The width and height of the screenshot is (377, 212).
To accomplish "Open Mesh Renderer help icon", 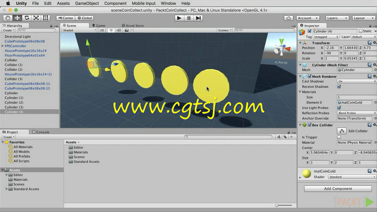I will [x=369, y=76].
